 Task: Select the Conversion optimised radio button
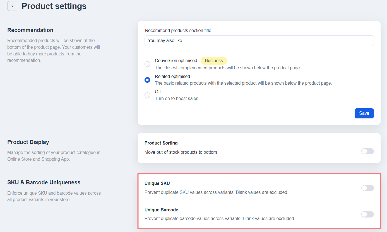[x=147, y=64]
